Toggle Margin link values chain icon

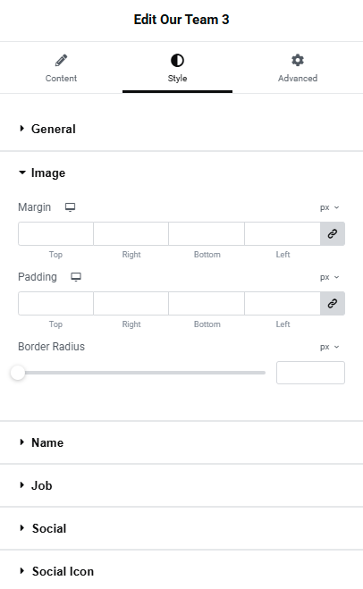(333, 233)
